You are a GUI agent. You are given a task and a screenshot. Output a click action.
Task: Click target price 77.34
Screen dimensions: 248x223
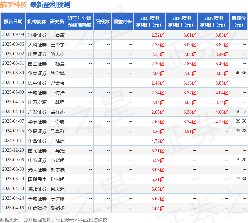tap(241, 179)
